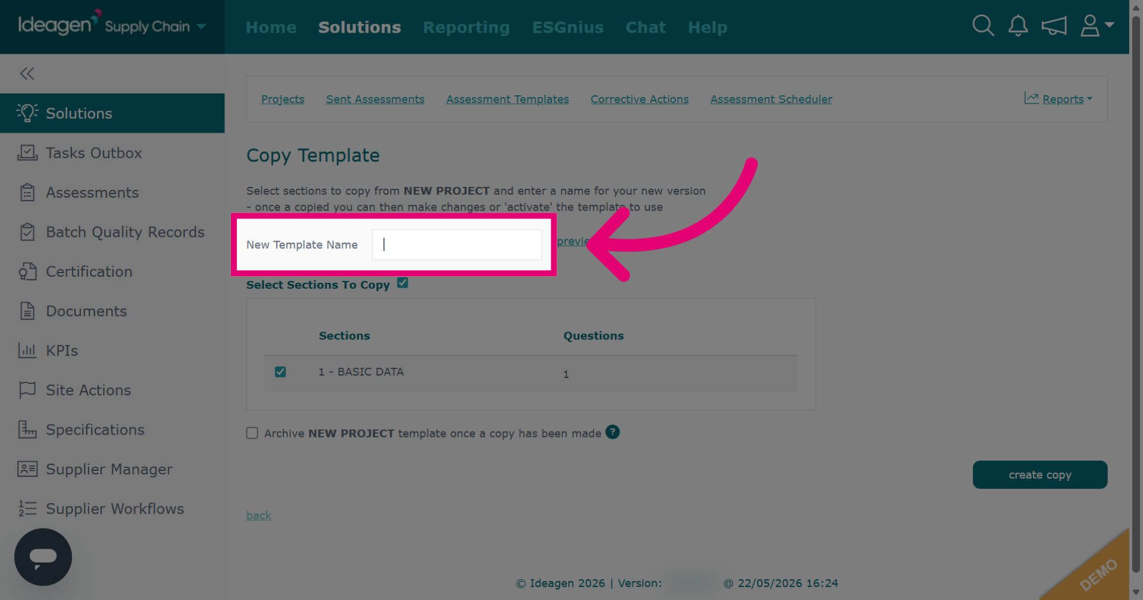The image size is (1143, 600).
Task: Click the 1 - BASIC DATA row text
Action: coord(361,371)
